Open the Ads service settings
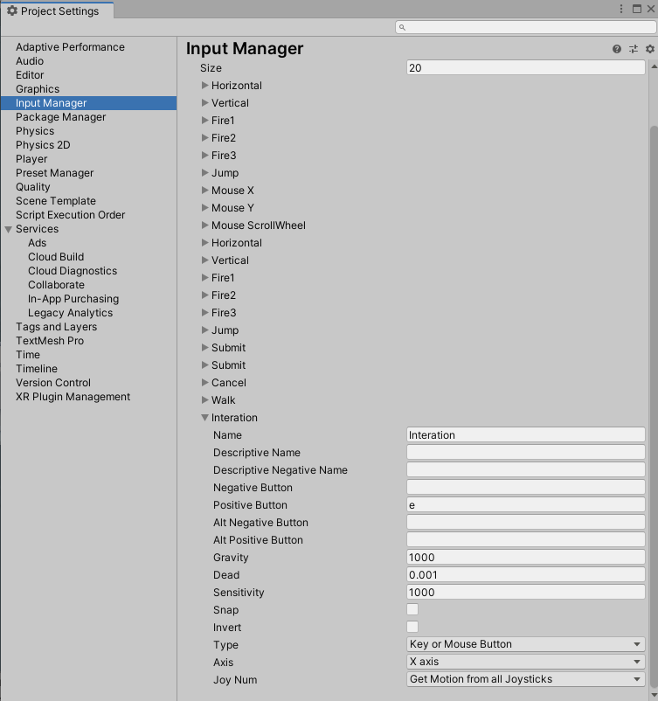Viewport: 658px width, 701px height. [x=37, y=243]
